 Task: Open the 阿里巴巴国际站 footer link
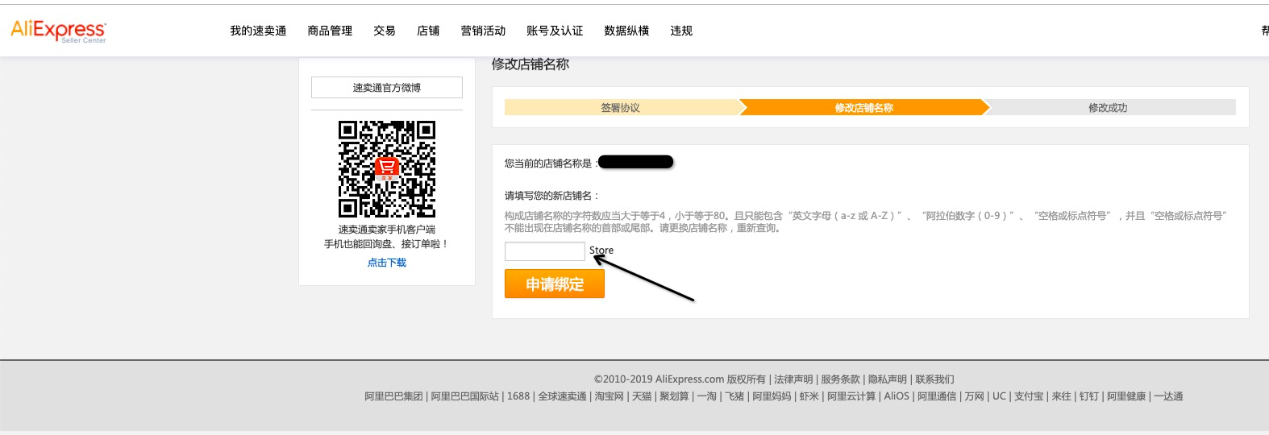(465, 396)
